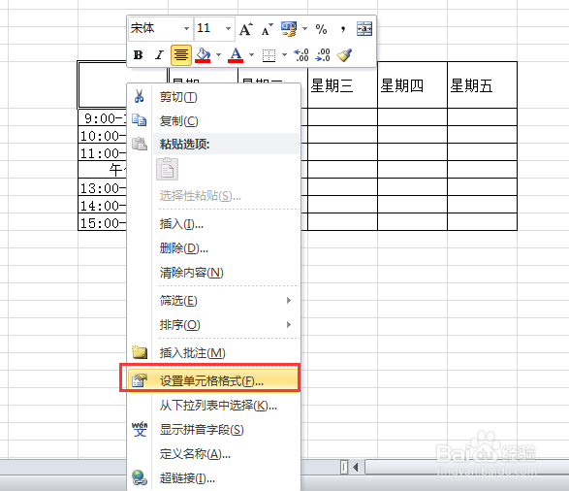
Task: Click the horizontal scrollbar track
Action: 466,467
